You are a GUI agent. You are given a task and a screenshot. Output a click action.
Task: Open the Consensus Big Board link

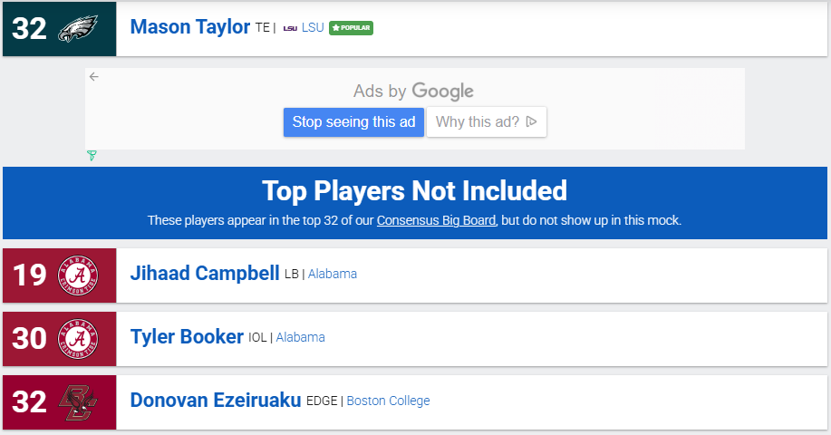(x=436, y=220)
